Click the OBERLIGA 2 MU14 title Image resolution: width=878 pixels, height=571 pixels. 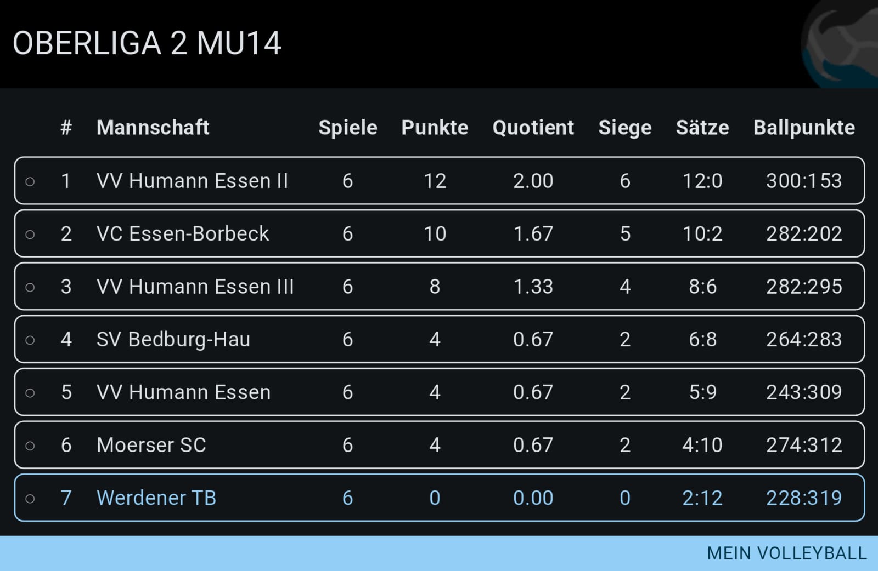point(147,44)
